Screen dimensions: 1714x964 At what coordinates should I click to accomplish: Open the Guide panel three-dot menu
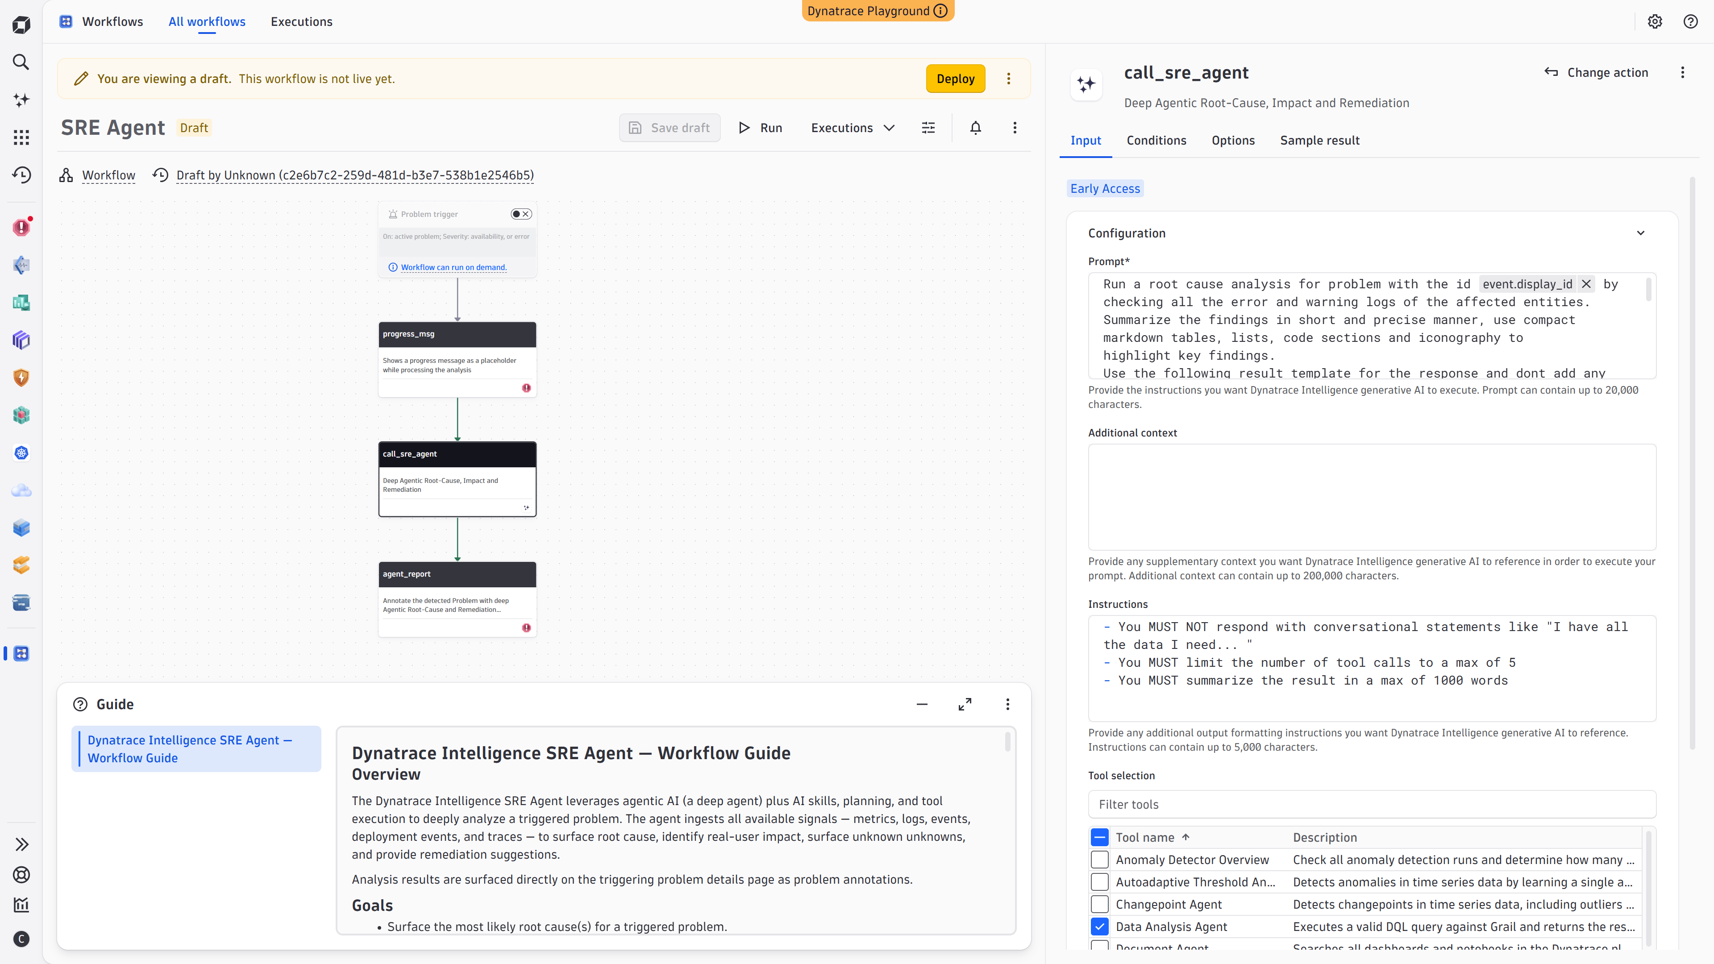coord(1007,704)
